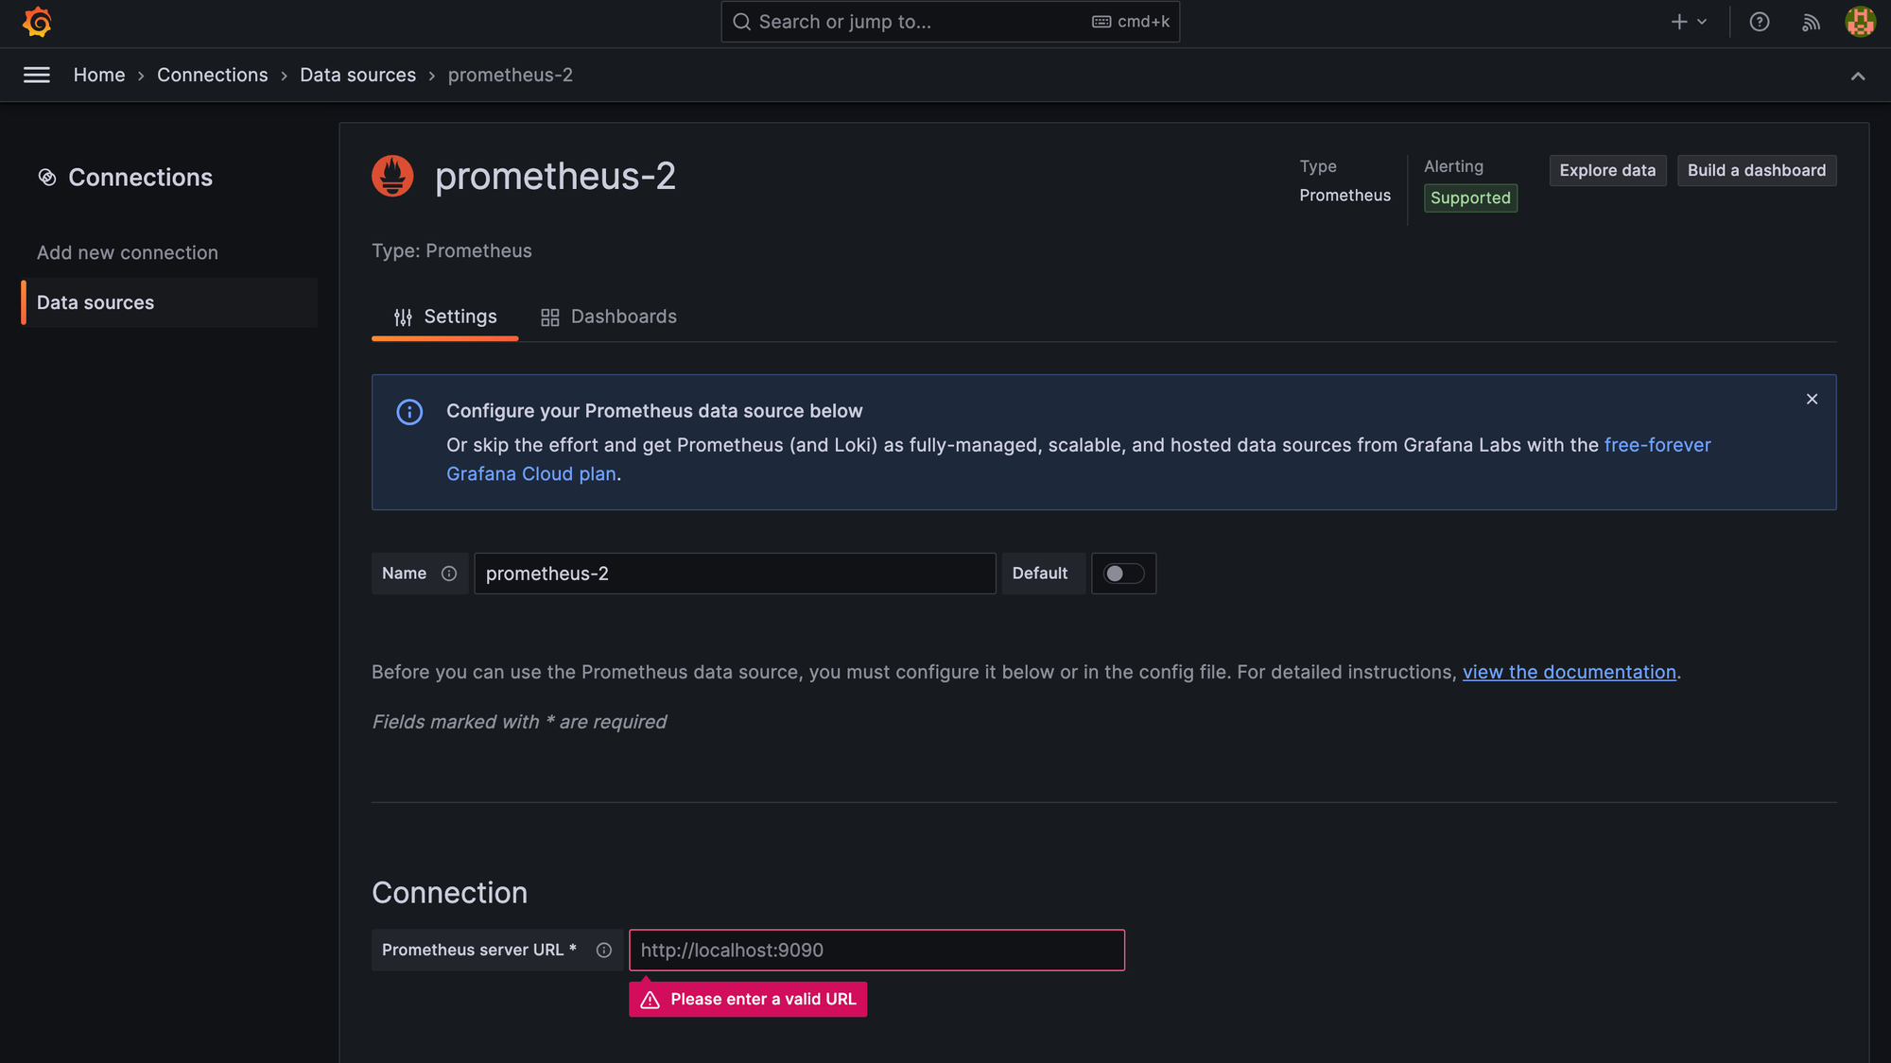Click the help question mark icon
Screen dimensions: 1891x1063
[1759, 22]
